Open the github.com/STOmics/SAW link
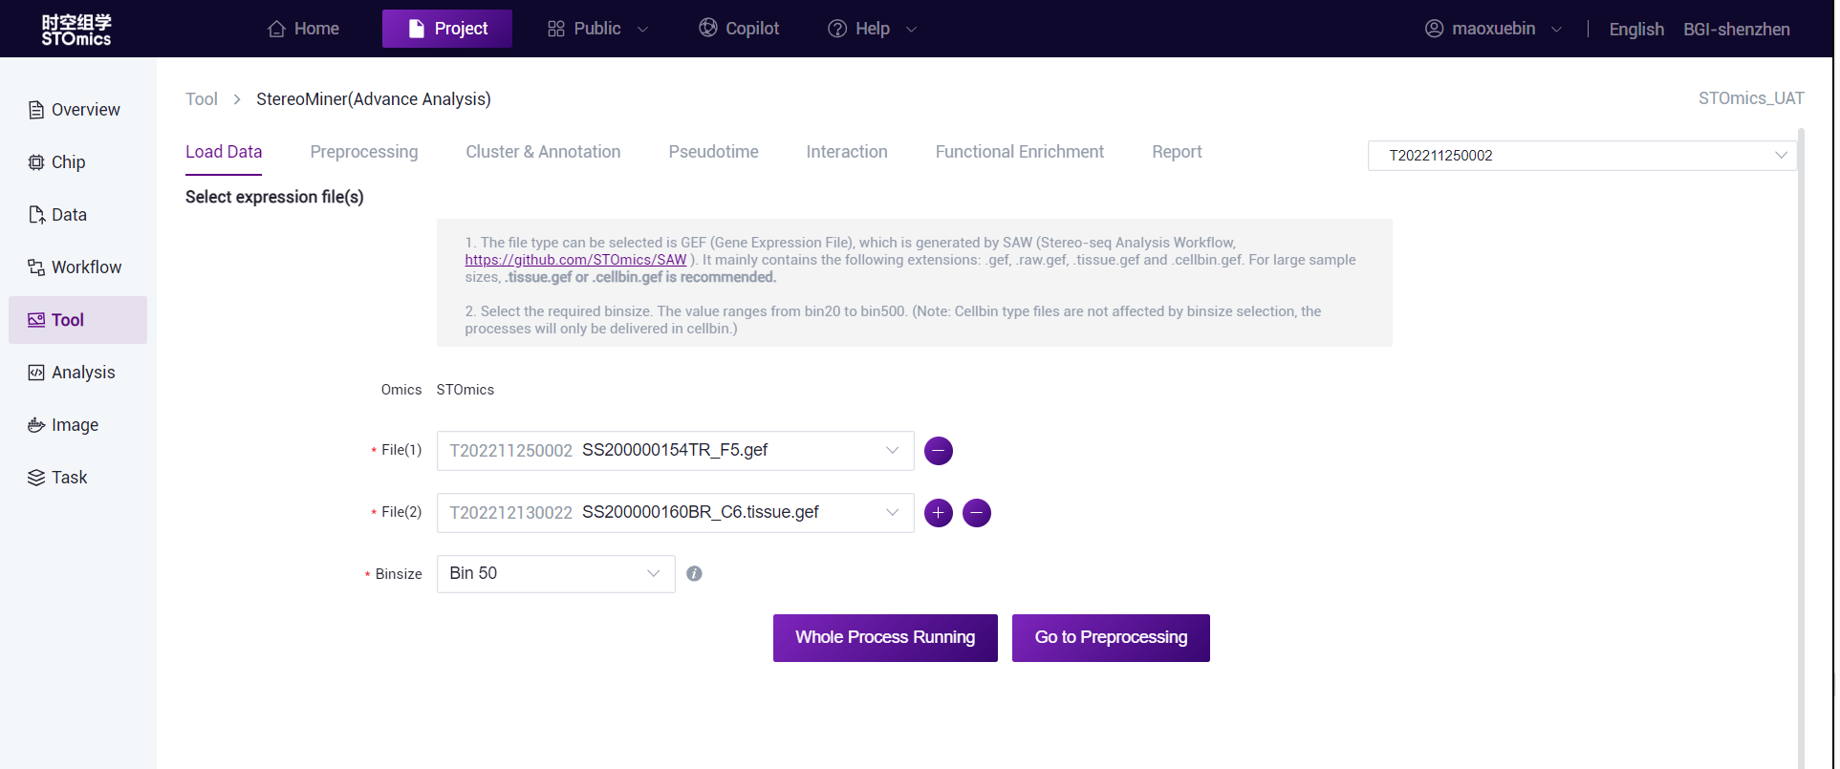The width and height of the screenshot is (1840, 769). pos(575,260)
